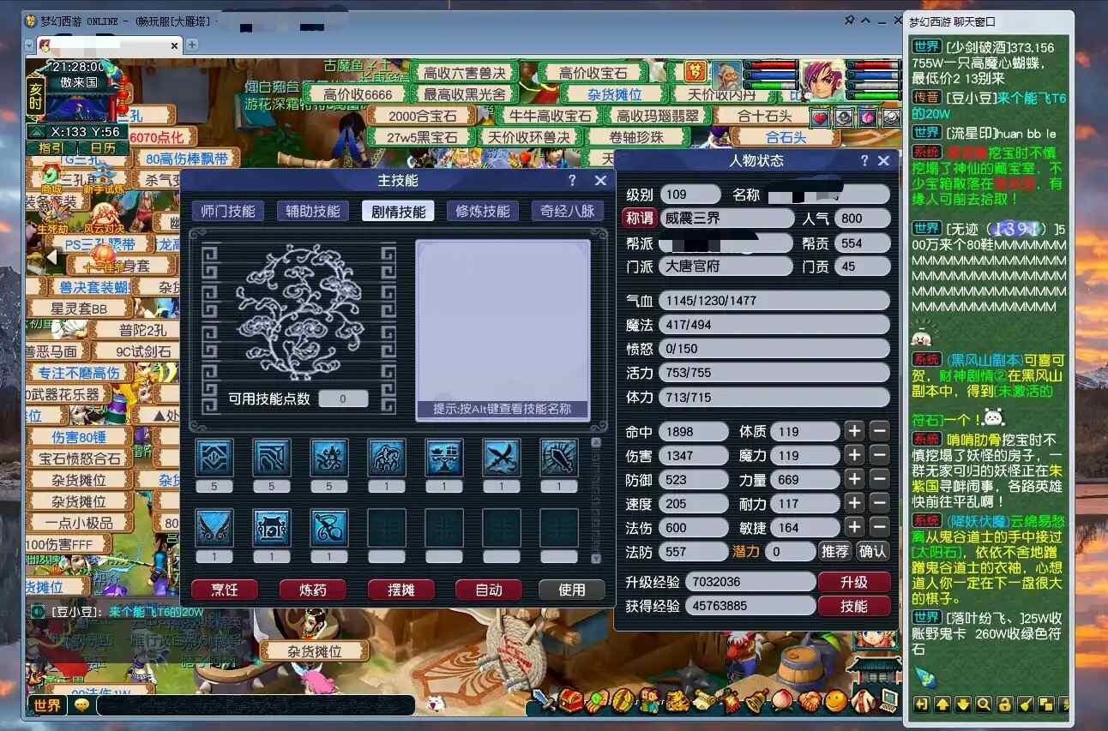Click the sword attack icon in bottom toolbar
This screenshot has height=731, width=1108.
click(x=543, y=700)
